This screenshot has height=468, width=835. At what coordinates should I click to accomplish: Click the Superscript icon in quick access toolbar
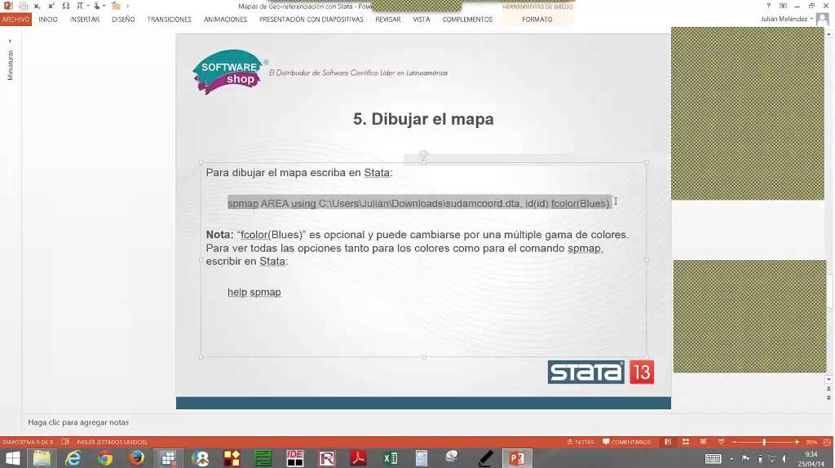coord(51,6)
